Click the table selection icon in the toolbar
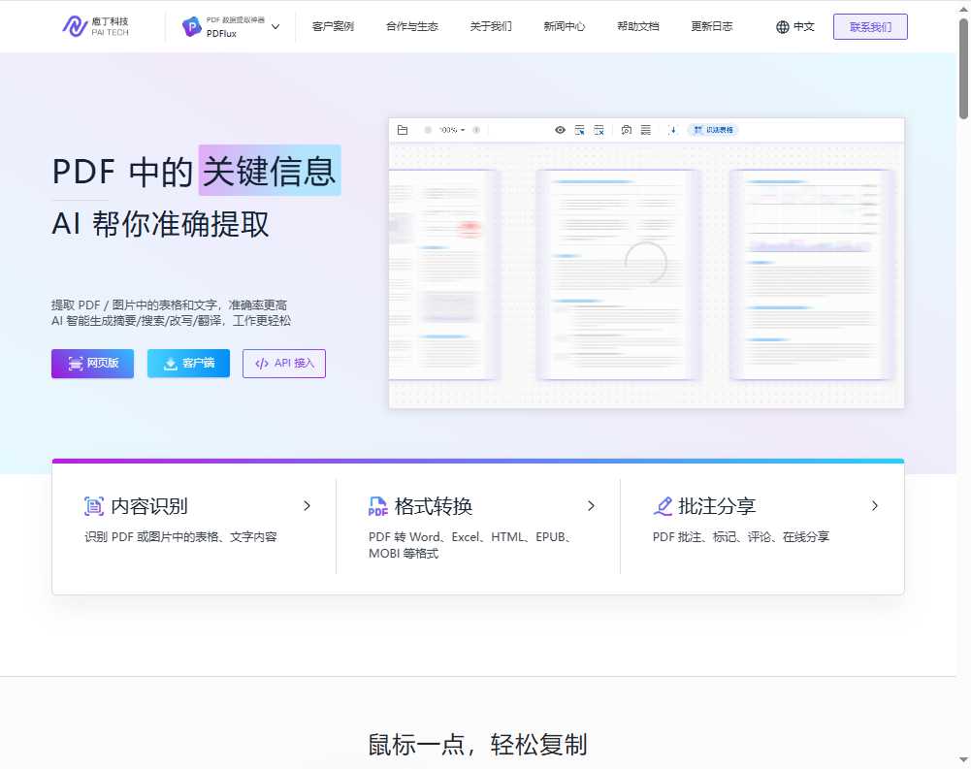This screenshot has width=971, height=769. pos(579,130)
